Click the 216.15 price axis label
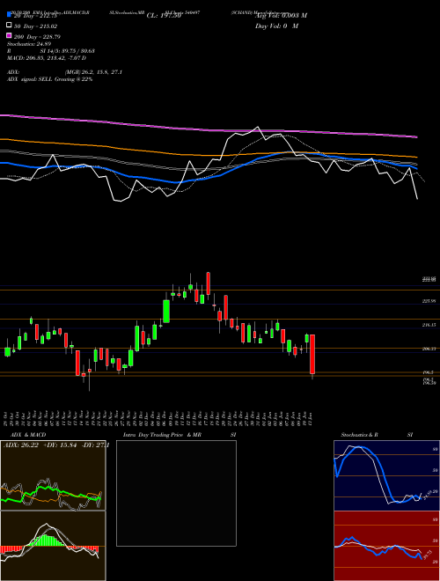Viewport: 440px width, 581px height. point(429,325)
